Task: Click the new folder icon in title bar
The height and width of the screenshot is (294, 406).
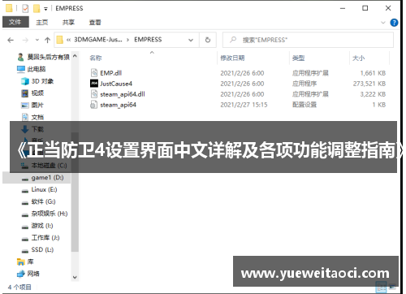Action: coord(37,9)
